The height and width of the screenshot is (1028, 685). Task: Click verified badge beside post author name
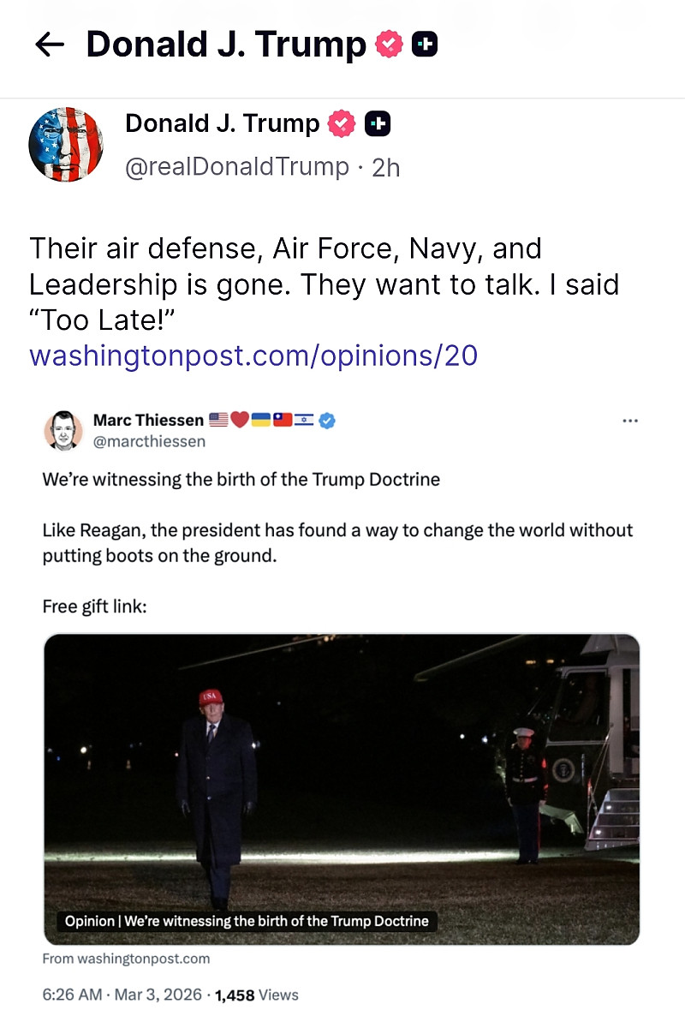click(342, 124)
